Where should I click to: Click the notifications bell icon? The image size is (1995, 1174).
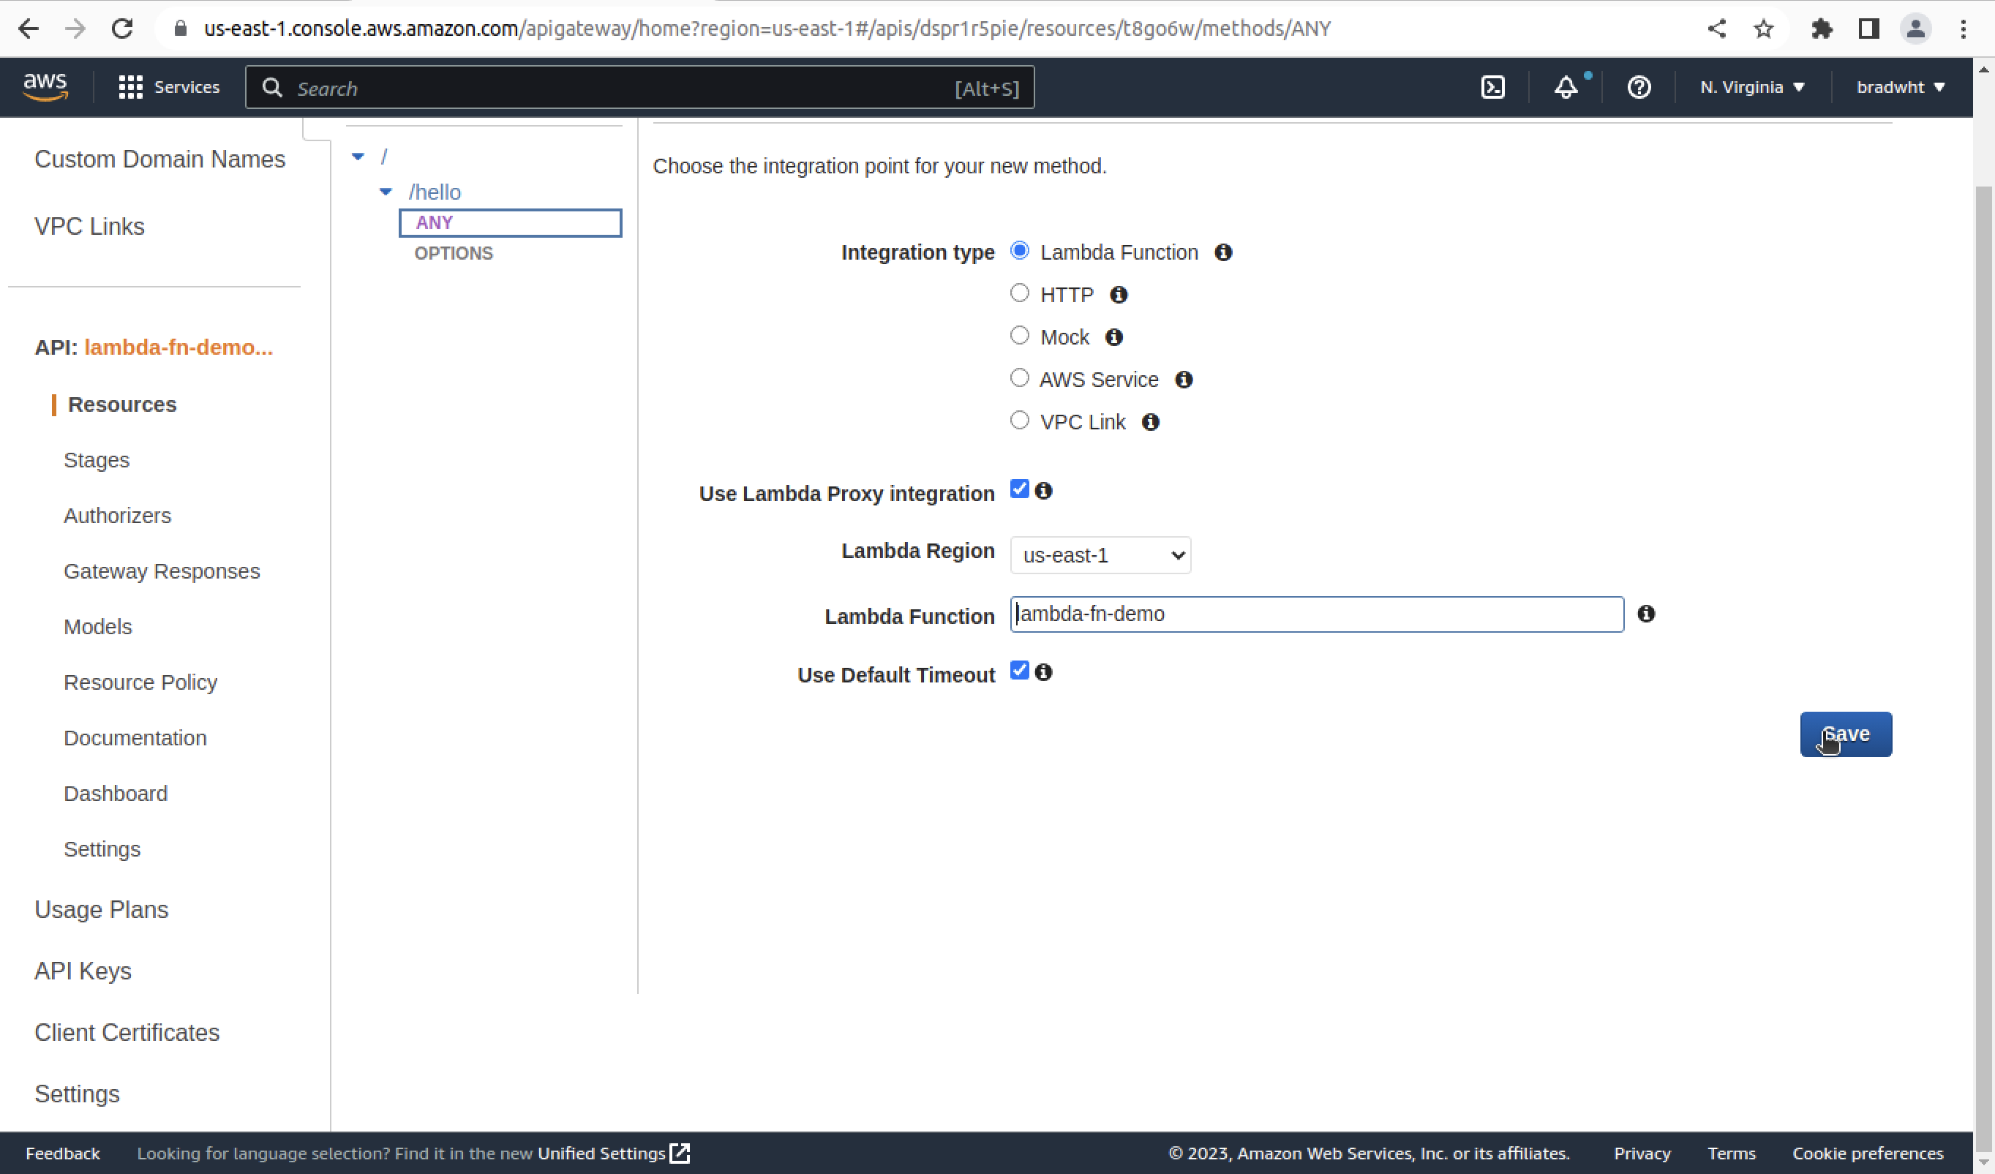1568,88
